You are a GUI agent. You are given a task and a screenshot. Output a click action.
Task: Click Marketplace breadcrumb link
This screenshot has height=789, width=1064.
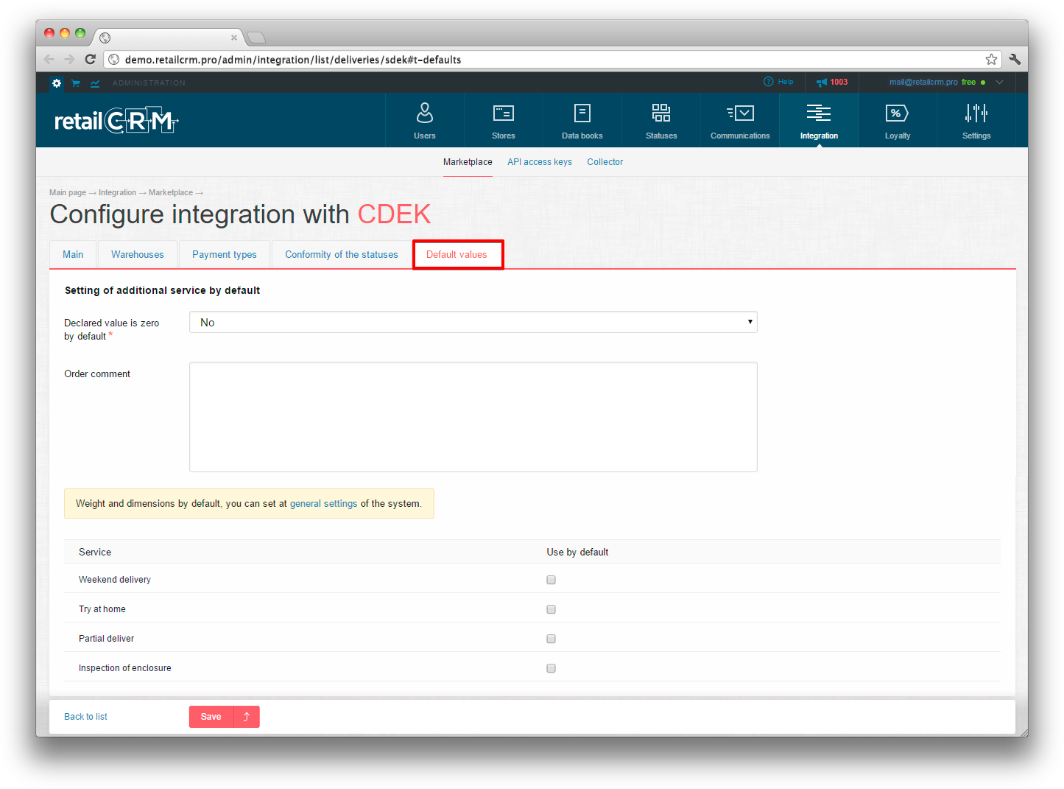(x=171, y=193)
